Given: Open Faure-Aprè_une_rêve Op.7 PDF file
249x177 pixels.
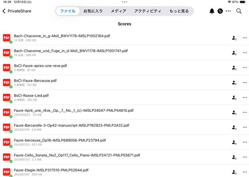Looking at the screenshot, I should click(x=74, y=110).
